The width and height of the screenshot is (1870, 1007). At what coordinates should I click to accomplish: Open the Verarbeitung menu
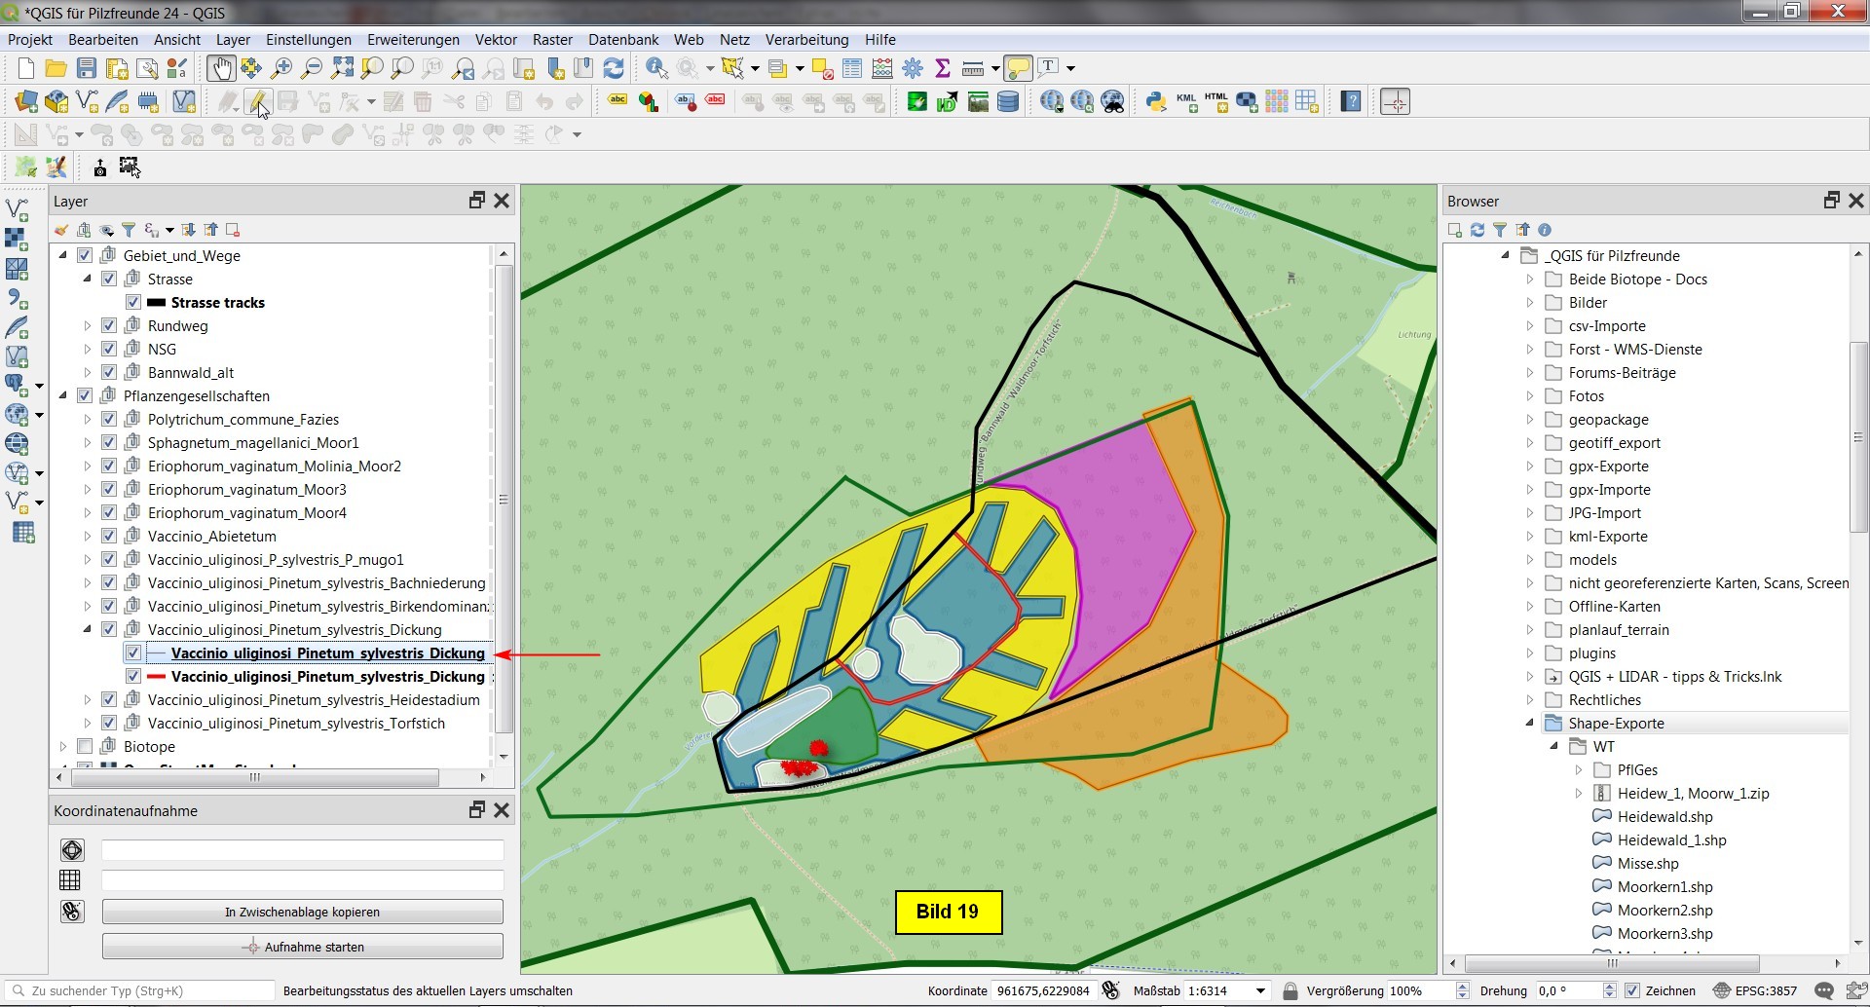coord(805,40)
